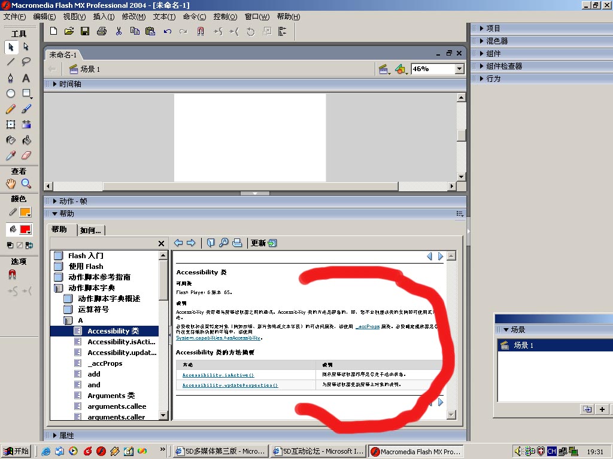
Task: Click the volume speaker tray icon
Action: 518,451
